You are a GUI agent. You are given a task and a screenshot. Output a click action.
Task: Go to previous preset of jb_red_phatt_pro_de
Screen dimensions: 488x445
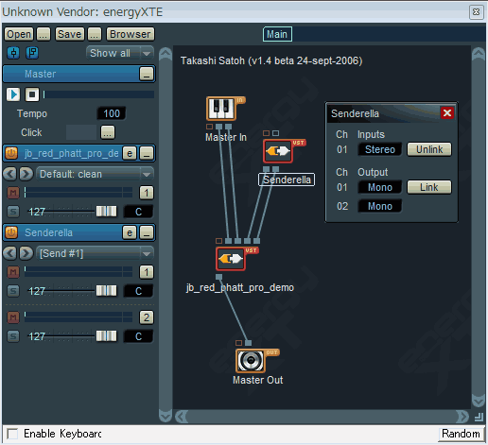[9, 174]
